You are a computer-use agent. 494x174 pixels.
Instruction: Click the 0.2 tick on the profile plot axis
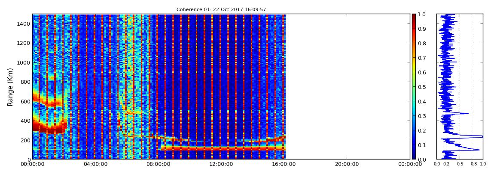click(x=446, y=164)
